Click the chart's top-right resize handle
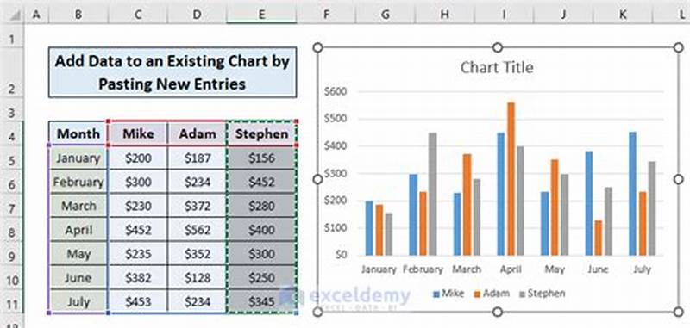The height and width of the screenshot is (328, 690). click(679, 47)
